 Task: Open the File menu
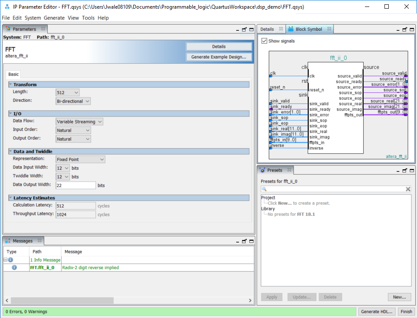6,18
